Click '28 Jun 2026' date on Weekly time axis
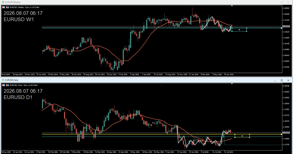This screenshot has height=154, width=293. [229, 75]
